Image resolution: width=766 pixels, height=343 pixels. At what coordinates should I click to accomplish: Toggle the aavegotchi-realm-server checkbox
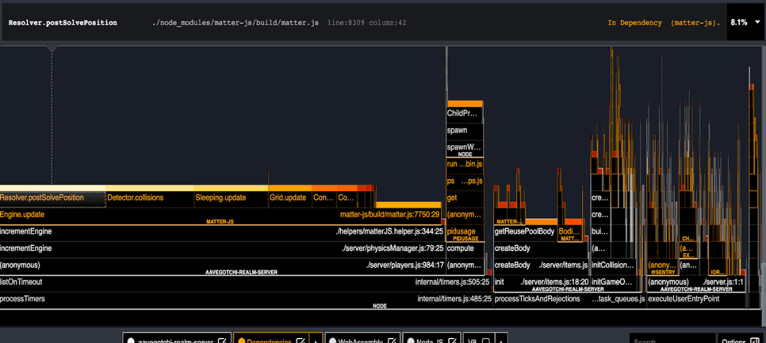pos(222,340)
